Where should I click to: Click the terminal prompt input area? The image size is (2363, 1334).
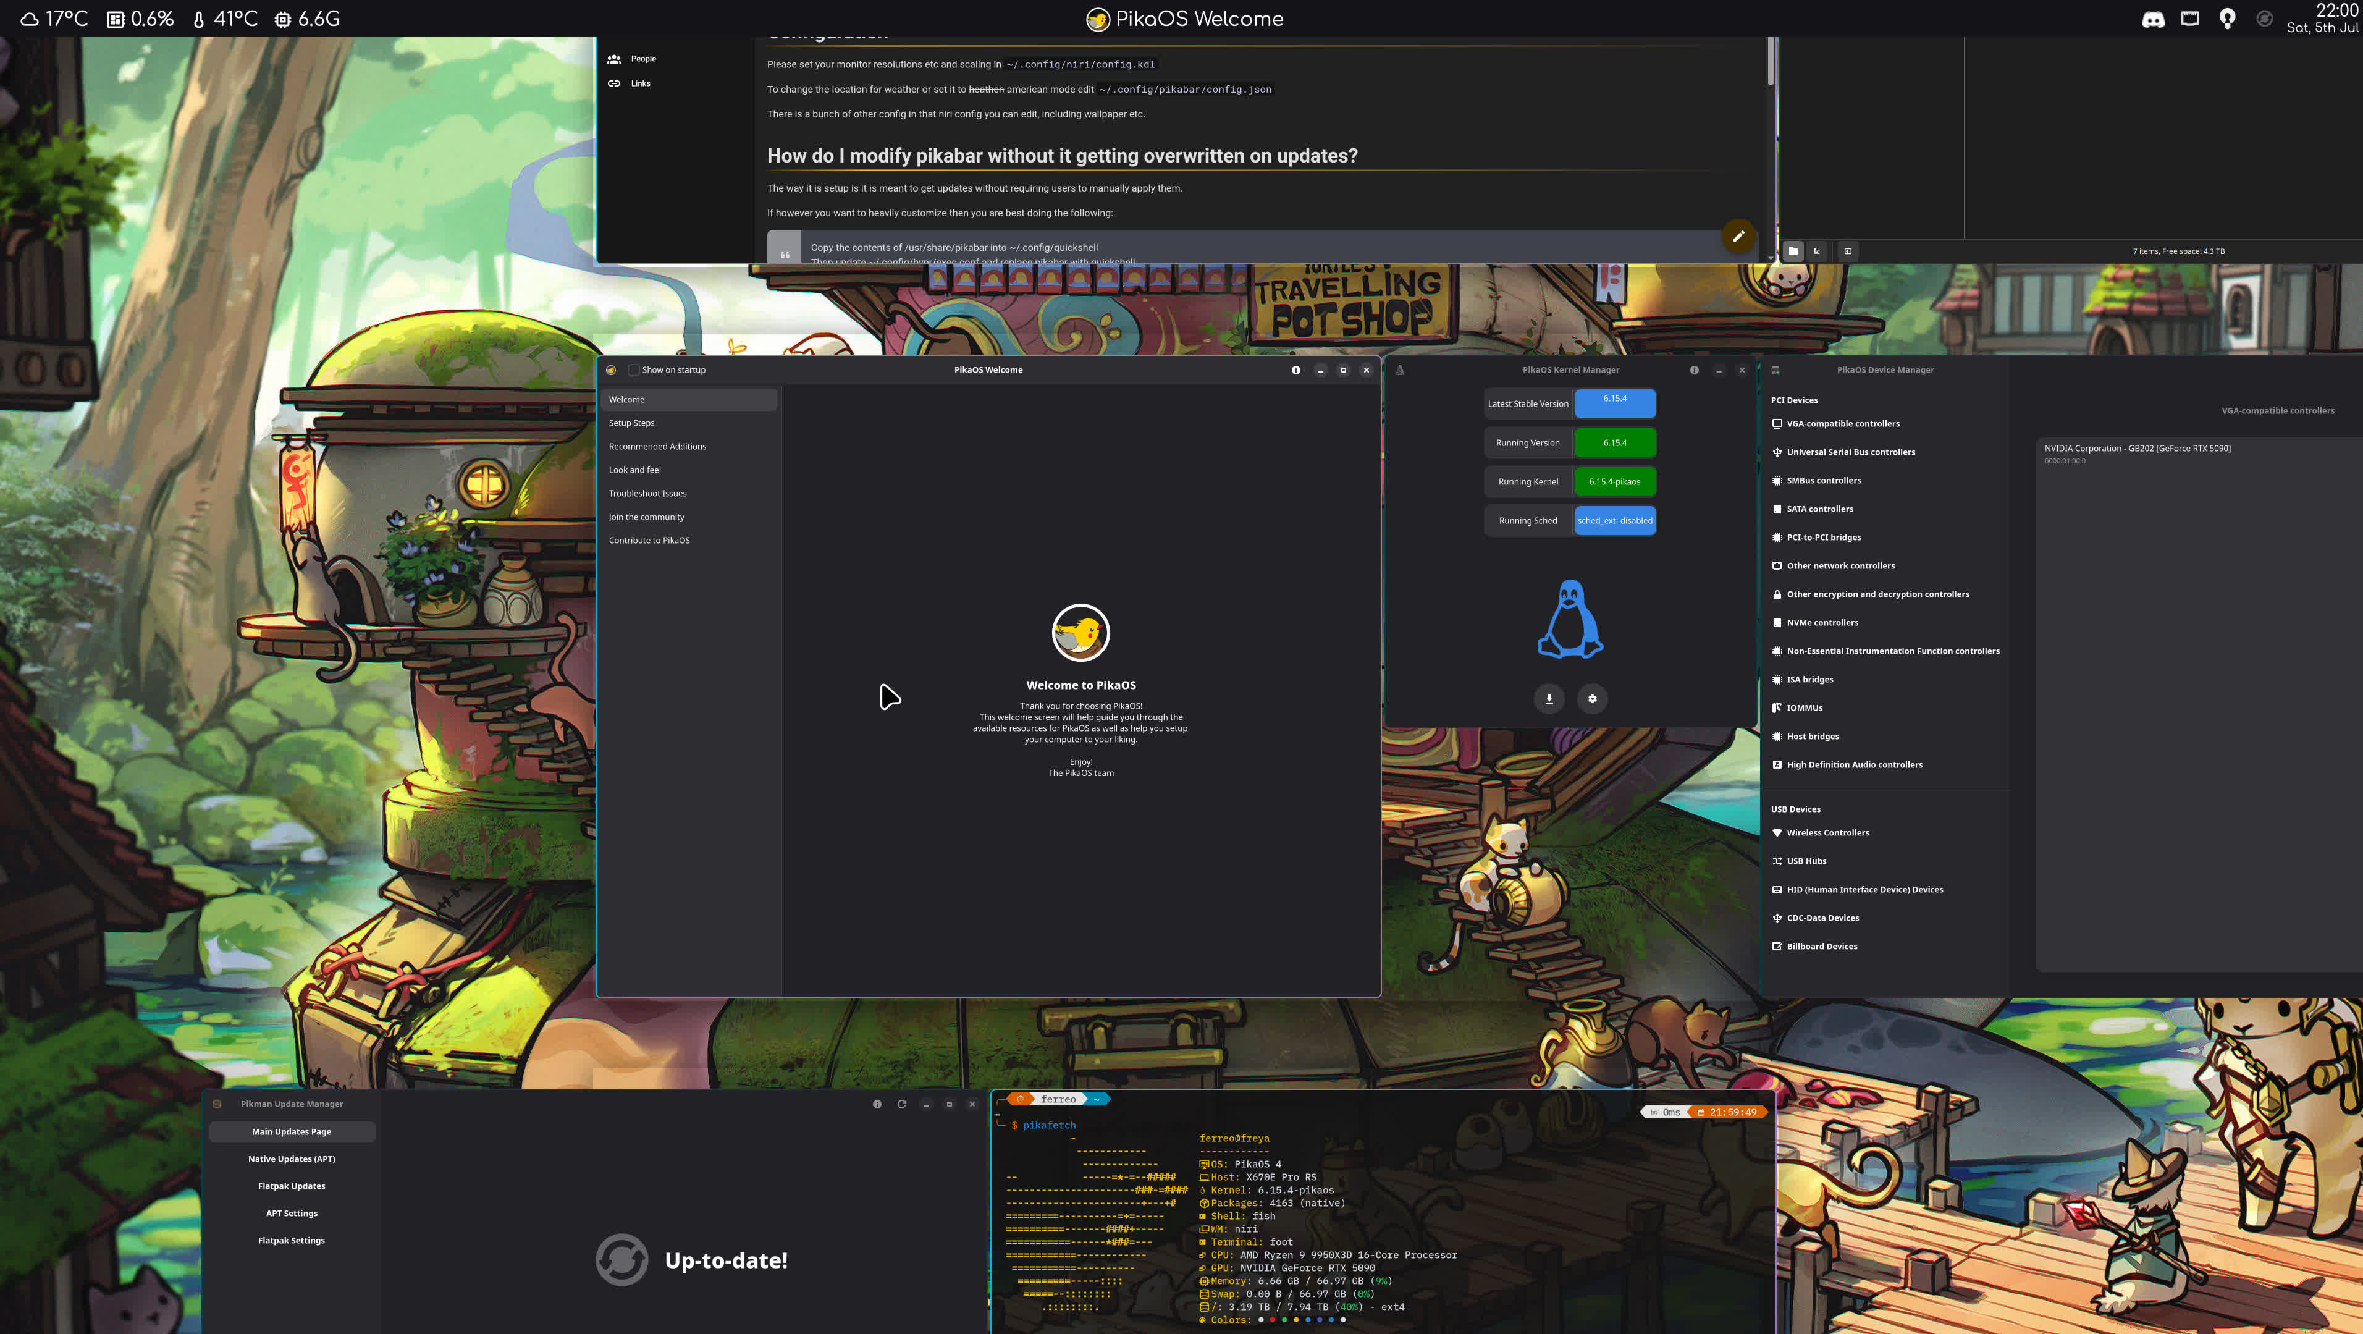coord(1101,1125)
